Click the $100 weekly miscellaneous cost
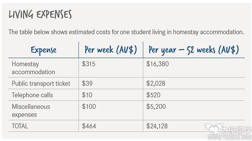The height and width of the screenshot is (141, 252). click(89, 107)
